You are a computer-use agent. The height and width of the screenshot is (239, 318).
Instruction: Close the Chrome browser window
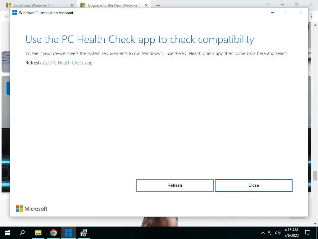tap(311, 4)
